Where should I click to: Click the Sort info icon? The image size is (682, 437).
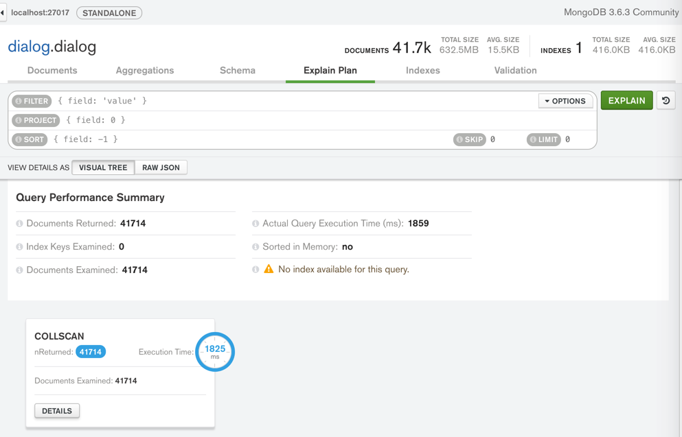tap(19, 139)
